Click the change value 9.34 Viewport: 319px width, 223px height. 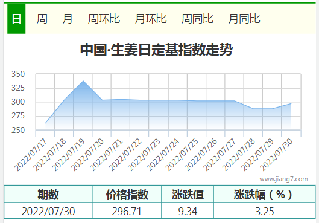pyautogui.click(x=188, y=211)
